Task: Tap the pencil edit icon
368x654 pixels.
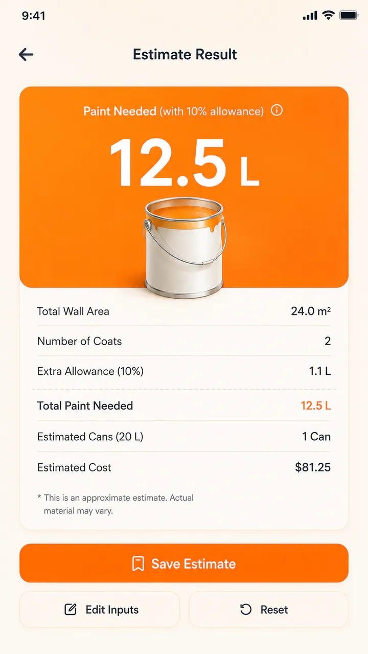Action: [x=71, y=610]
